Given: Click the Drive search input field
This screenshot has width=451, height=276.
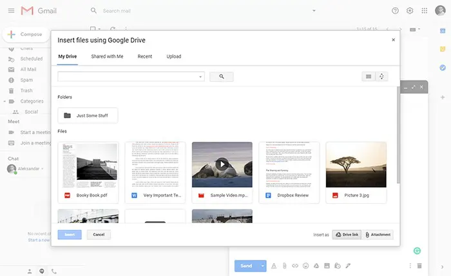Looking at the screenshot, I should click(x=128, y=77).
